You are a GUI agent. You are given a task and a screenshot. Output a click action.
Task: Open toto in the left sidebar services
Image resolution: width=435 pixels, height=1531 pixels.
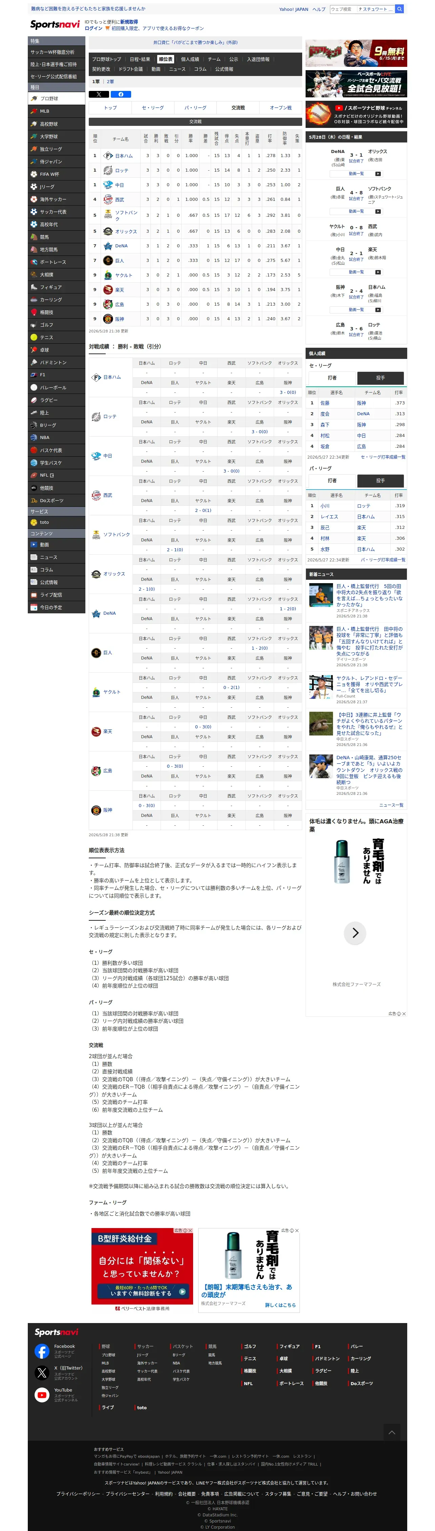coord(56,522)
